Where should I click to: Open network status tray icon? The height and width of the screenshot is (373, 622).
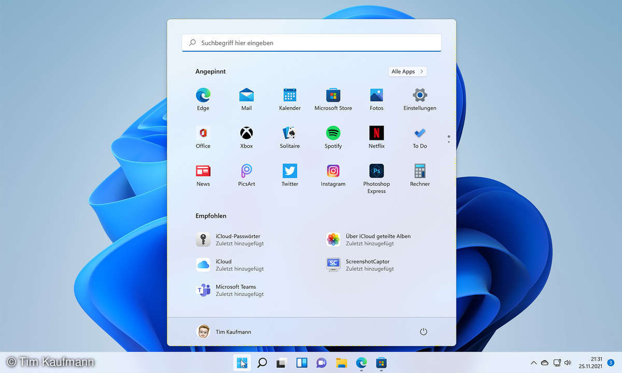(557, 363)
